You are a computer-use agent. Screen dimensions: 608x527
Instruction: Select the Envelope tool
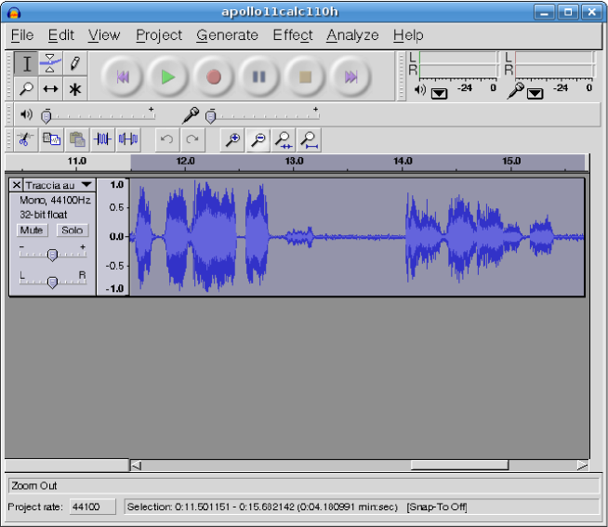51,64
